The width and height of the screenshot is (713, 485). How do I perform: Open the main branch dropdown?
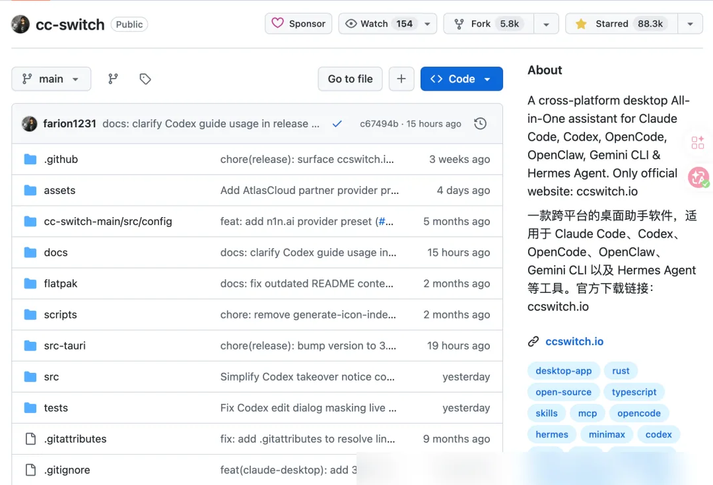pos(51,79)
